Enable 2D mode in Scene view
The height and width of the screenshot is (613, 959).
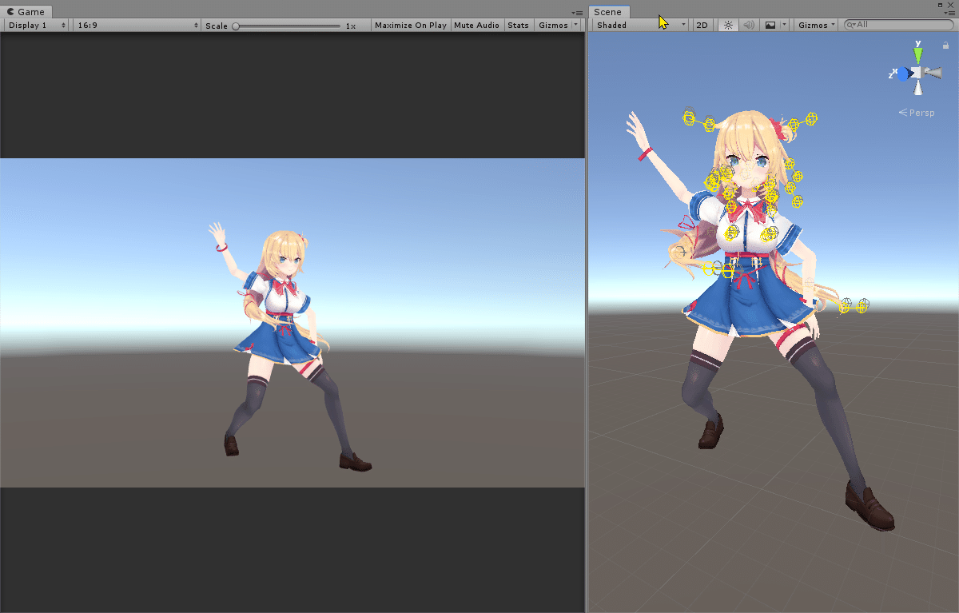[702, 25]
